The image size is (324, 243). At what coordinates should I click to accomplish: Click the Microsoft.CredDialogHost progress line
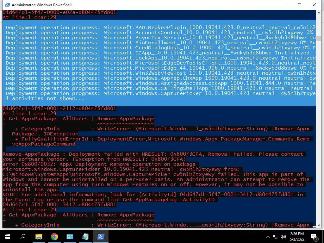[x=160, y=48]
